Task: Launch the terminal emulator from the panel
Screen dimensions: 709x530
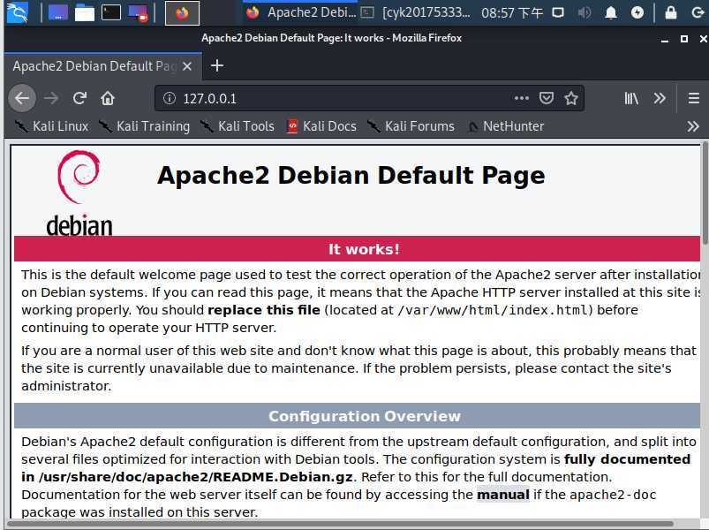Action: pyautogui.click(x=110, y=12)
